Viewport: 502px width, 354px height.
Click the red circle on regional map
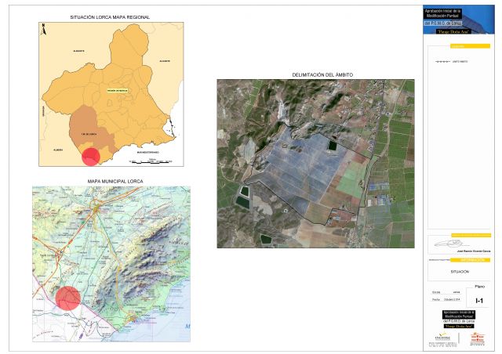pos(91,157)
